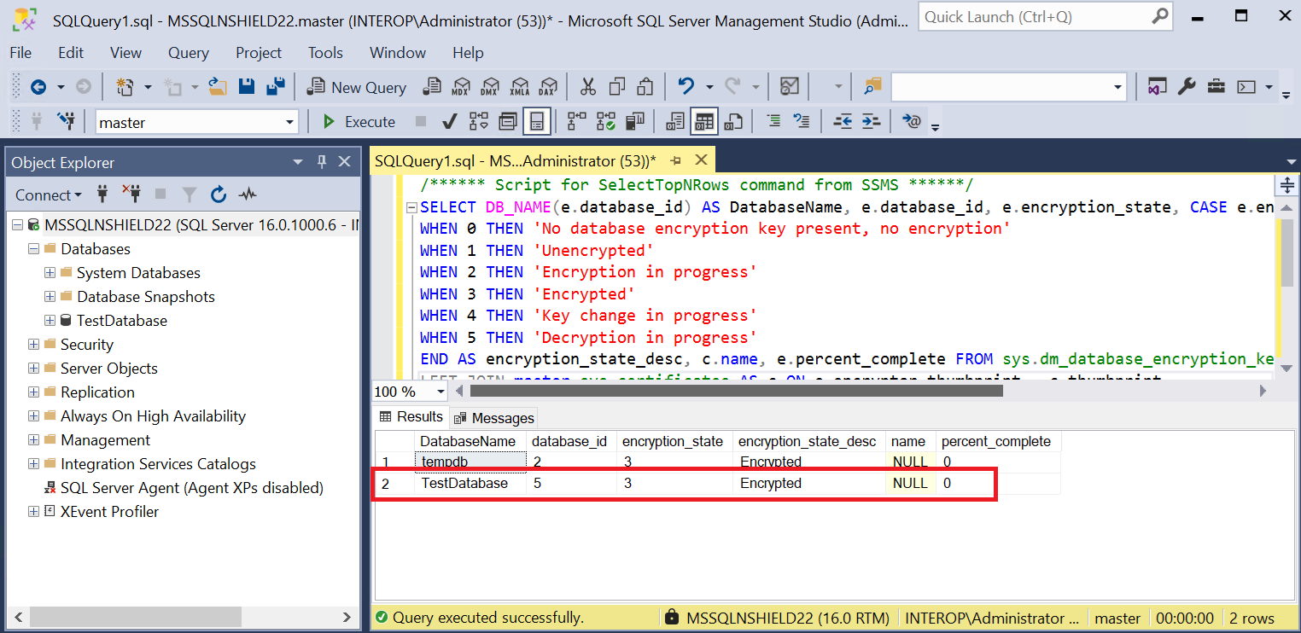Open the Activity Monitor icon

[790, 86]
